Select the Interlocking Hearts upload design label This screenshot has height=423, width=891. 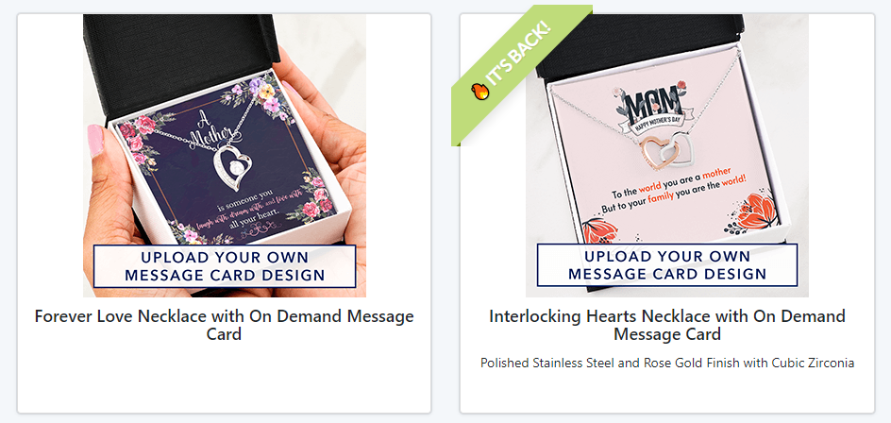pyautogui.click(x=667, y=265)
